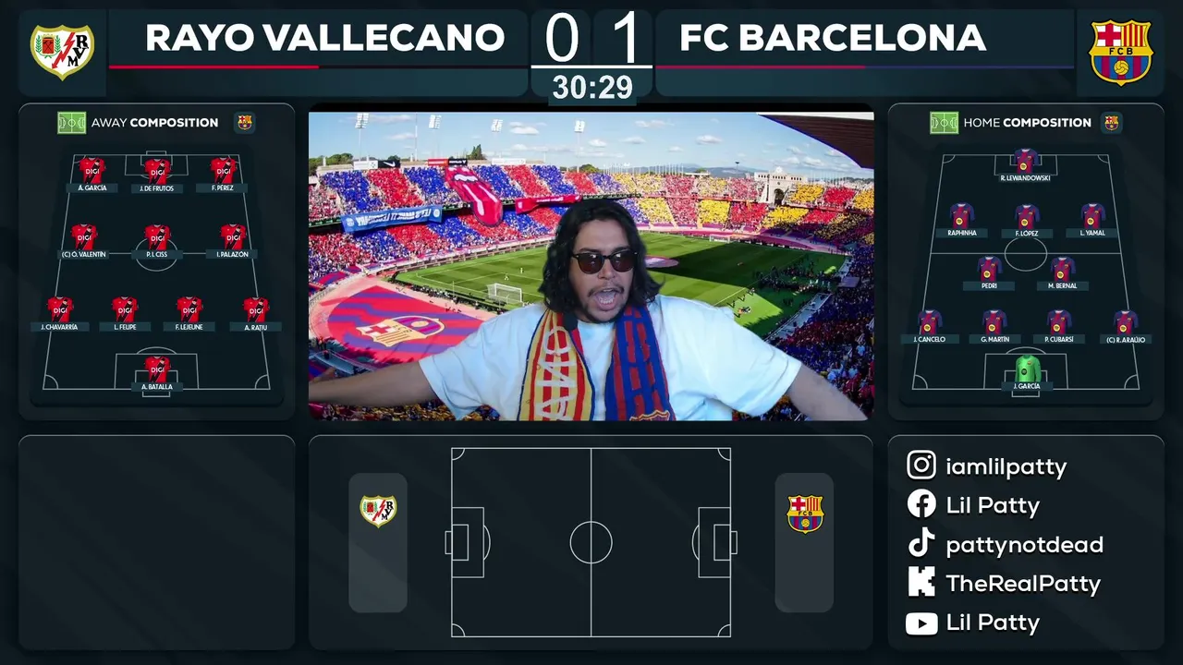Click the YouTube icon beside Lil Patty
The image size is (1183, 665).
pos(921,623)
